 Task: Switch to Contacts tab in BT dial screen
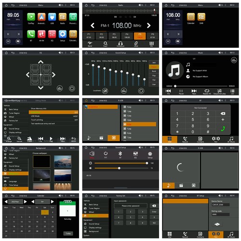coord(200,139)
